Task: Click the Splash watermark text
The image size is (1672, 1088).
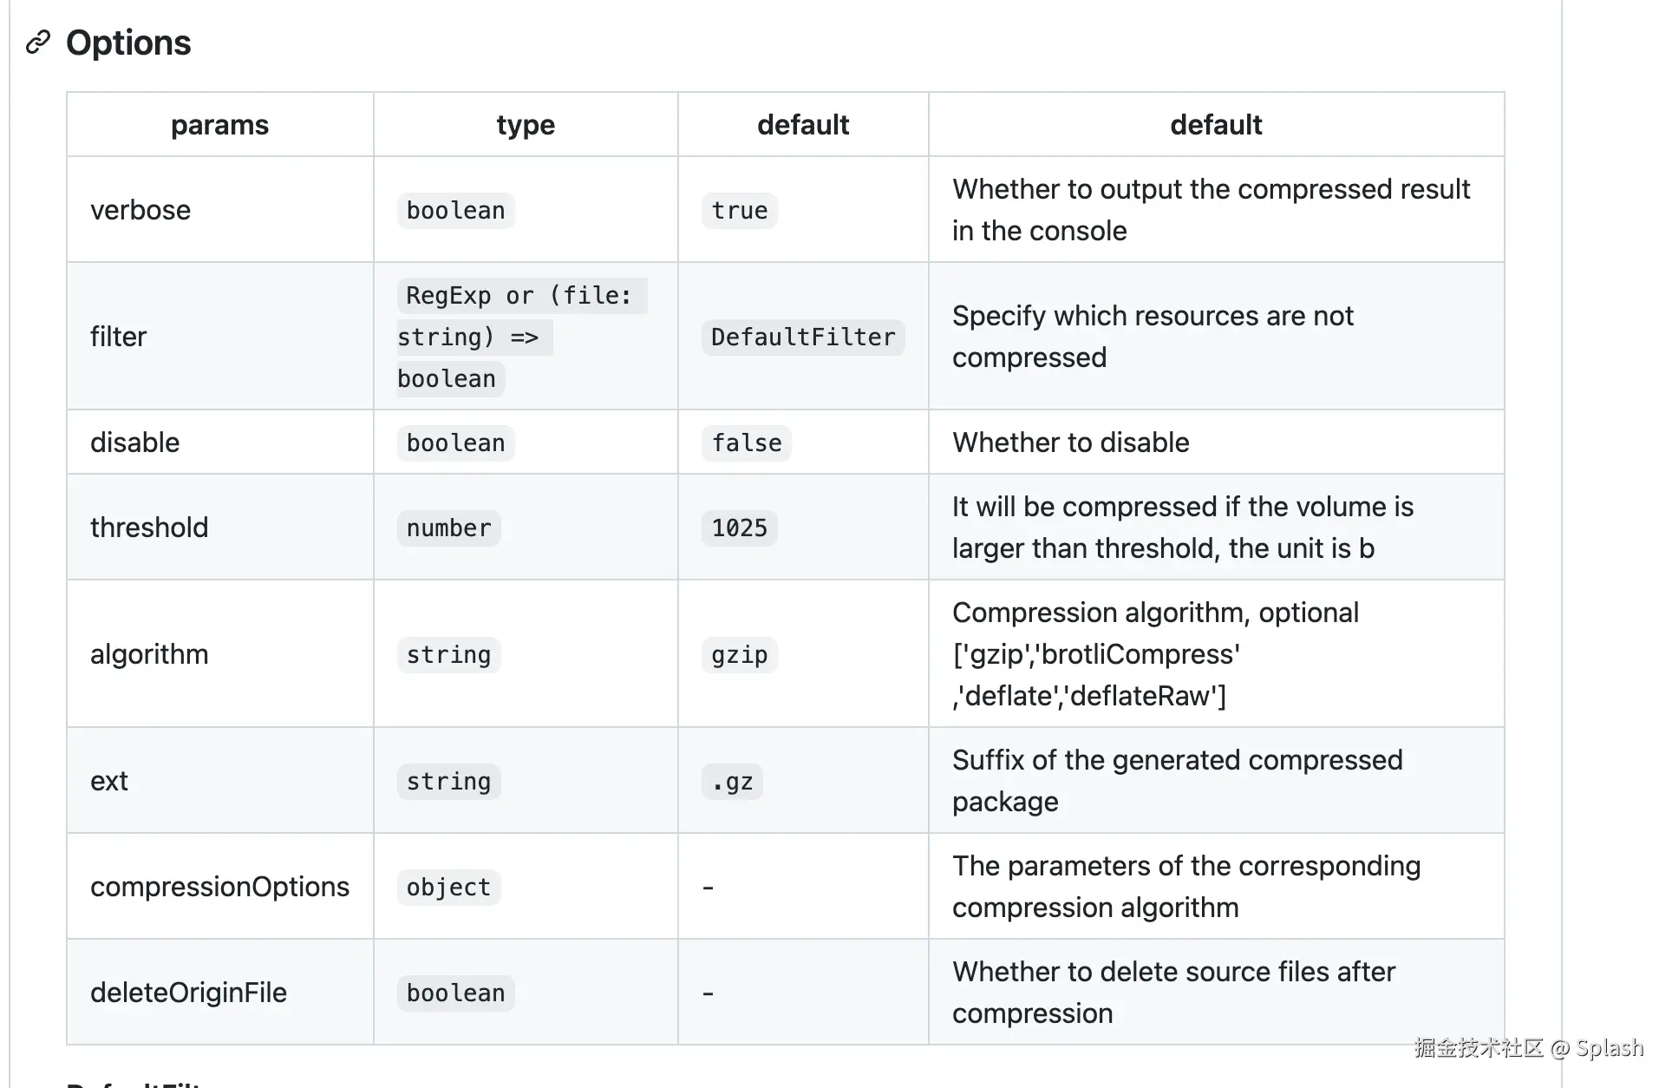Action: tap(1609, 1048)
